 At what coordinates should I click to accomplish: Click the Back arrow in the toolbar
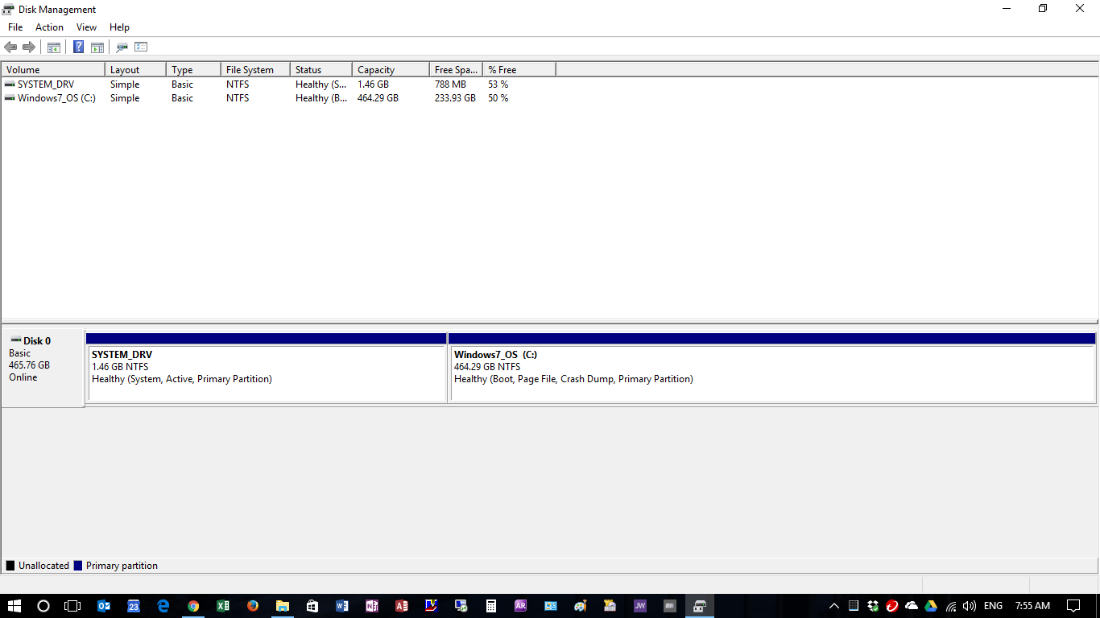point(10,47)
